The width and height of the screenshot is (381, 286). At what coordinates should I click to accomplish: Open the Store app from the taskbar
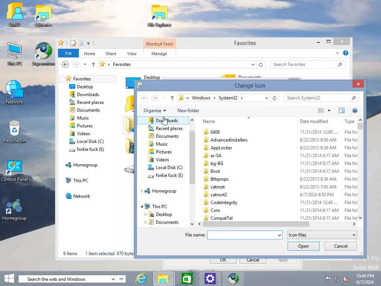187,279
